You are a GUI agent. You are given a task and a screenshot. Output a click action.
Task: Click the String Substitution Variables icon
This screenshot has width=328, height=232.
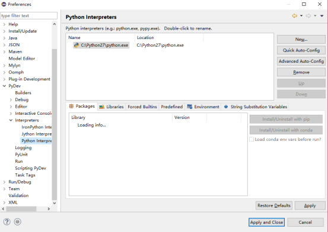pos(226,107)
